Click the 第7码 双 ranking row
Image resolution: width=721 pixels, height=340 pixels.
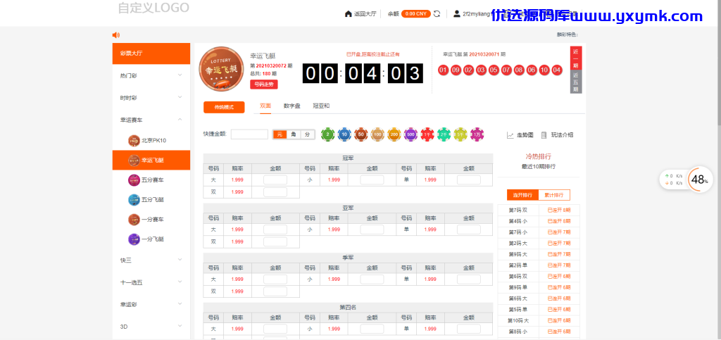click(539, 210)
